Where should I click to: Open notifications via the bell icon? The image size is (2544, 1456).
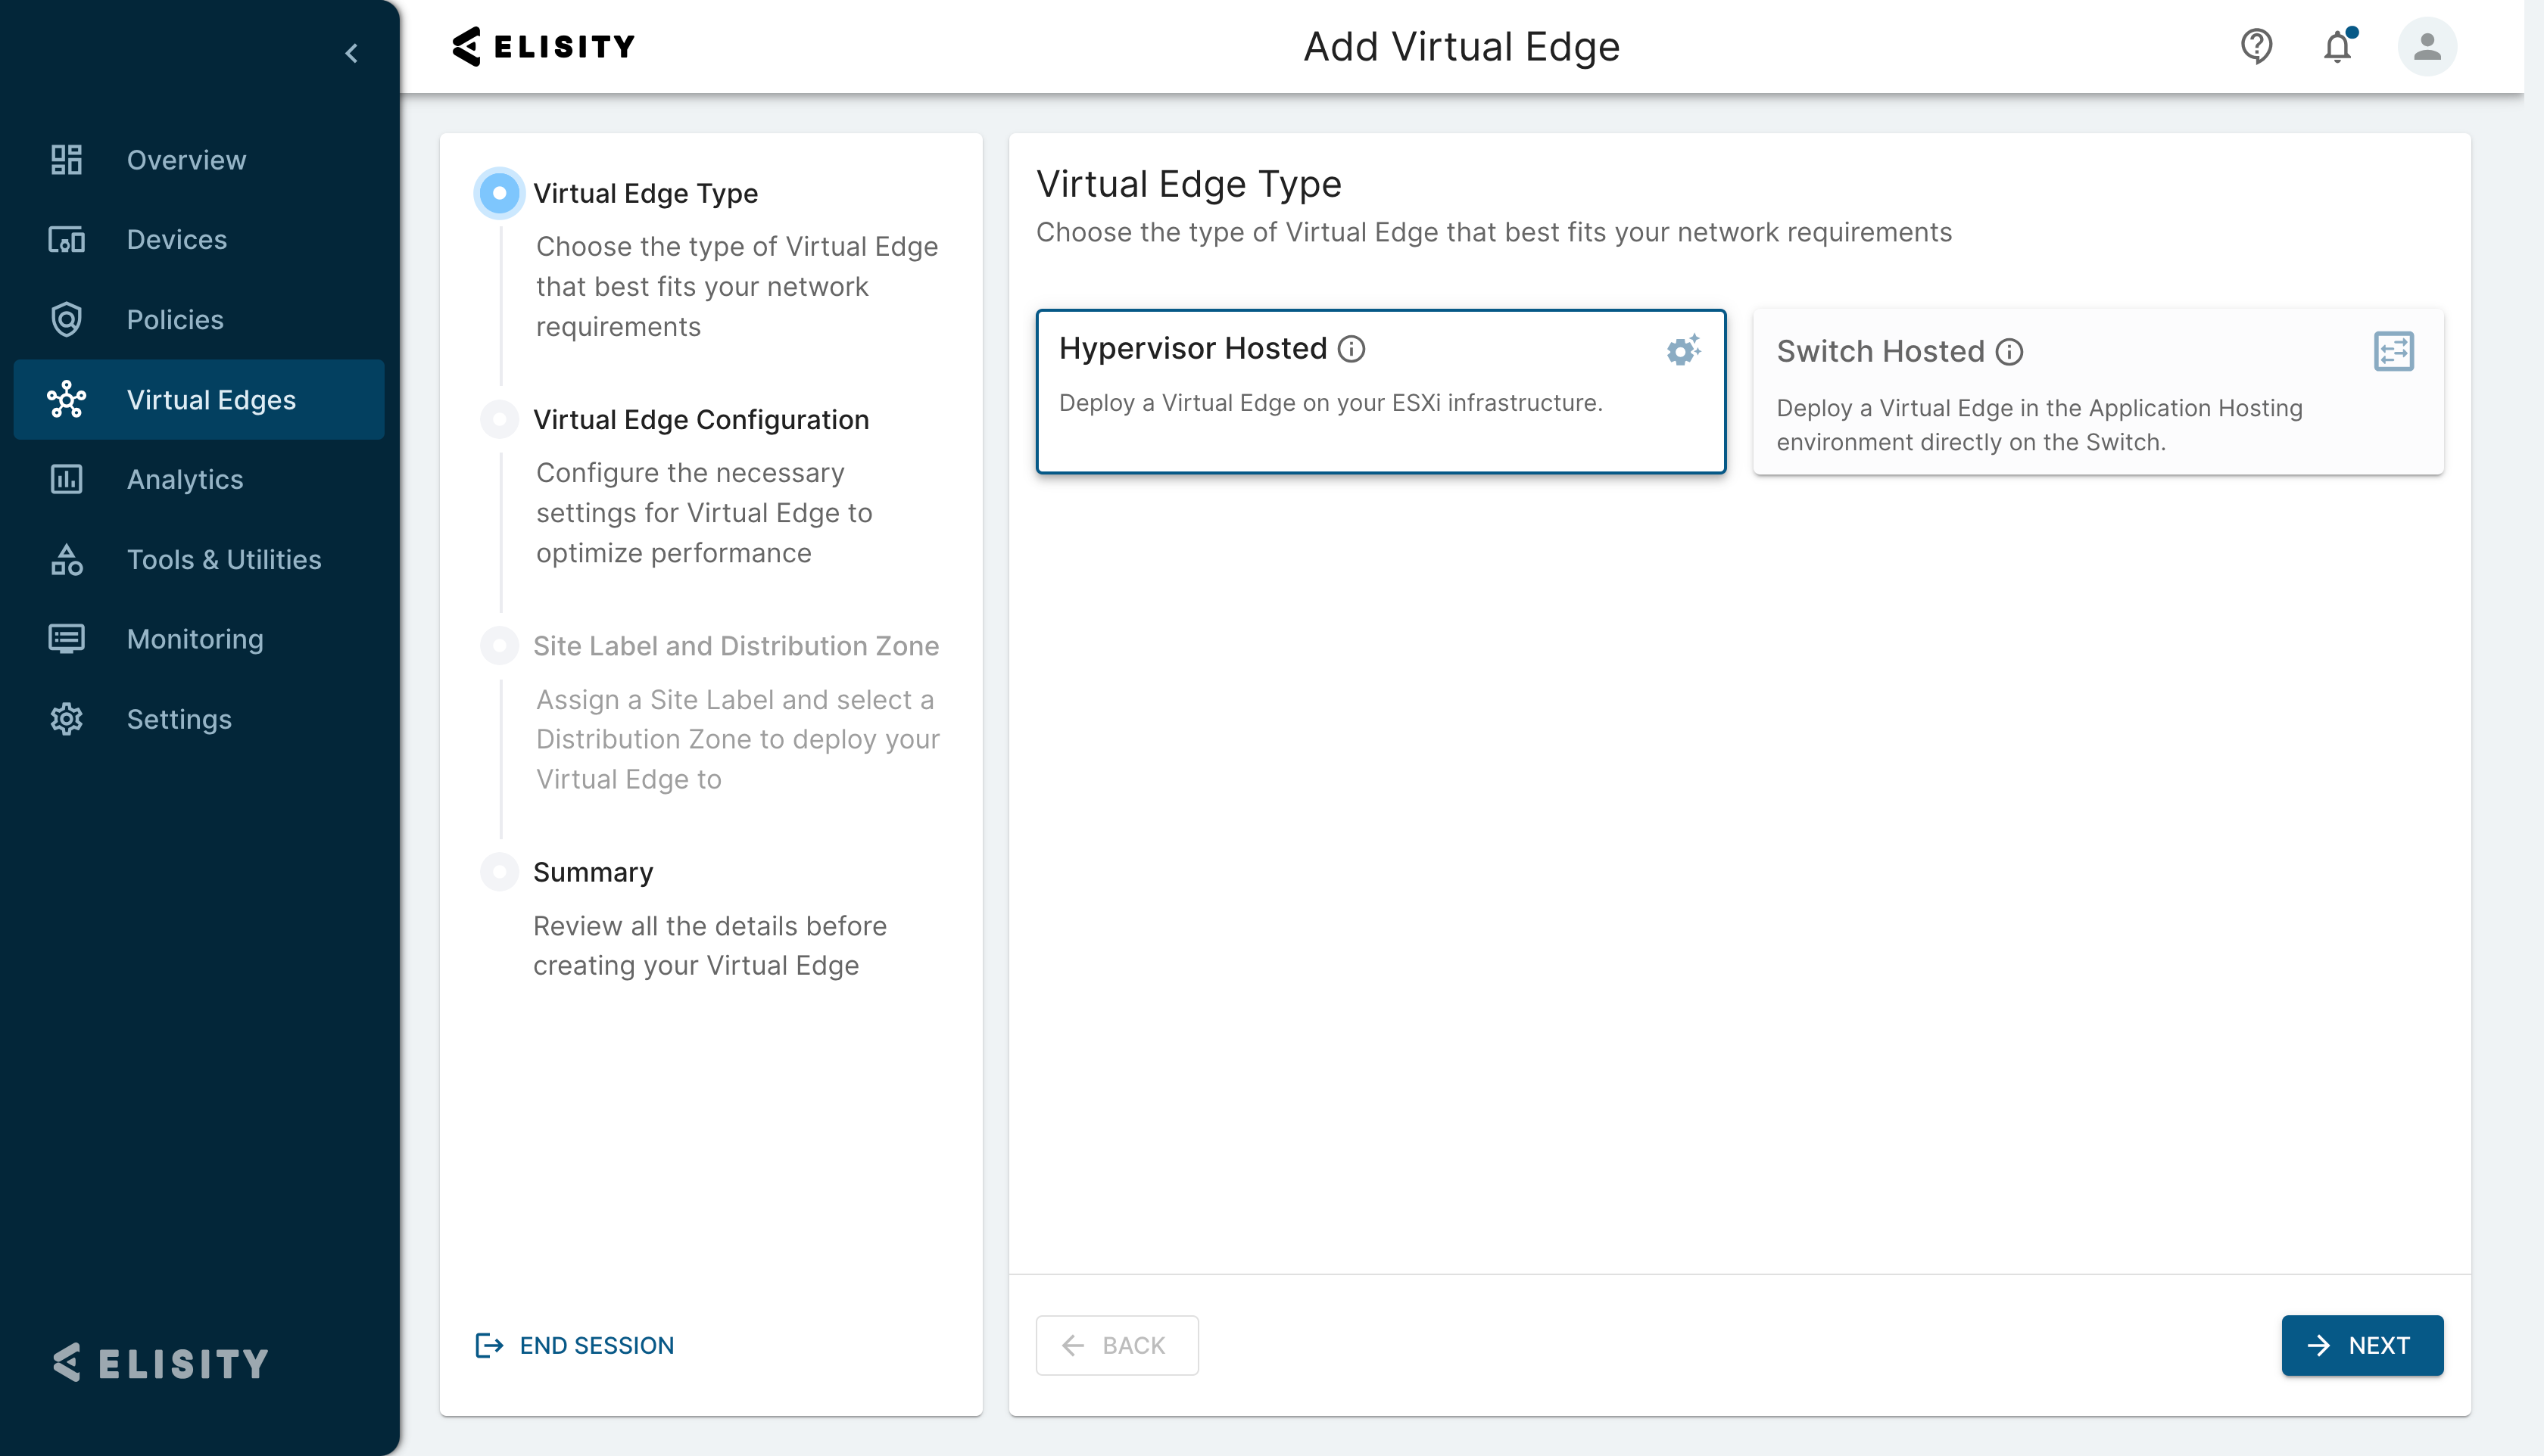click(x=2338, y=46)
